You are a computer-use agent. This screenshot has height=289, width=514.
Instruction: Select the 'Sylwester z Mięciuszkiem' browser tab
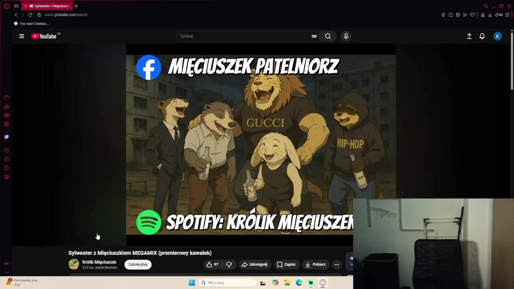pos(47,6)
